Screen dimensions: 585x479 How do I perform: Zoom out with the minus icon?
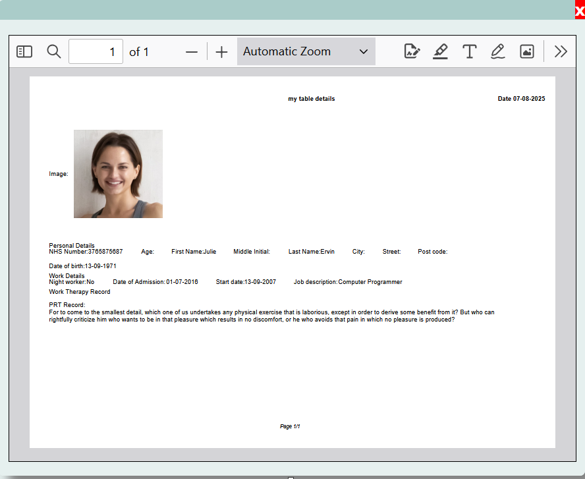pyautogui.click(x=191, y=51)
